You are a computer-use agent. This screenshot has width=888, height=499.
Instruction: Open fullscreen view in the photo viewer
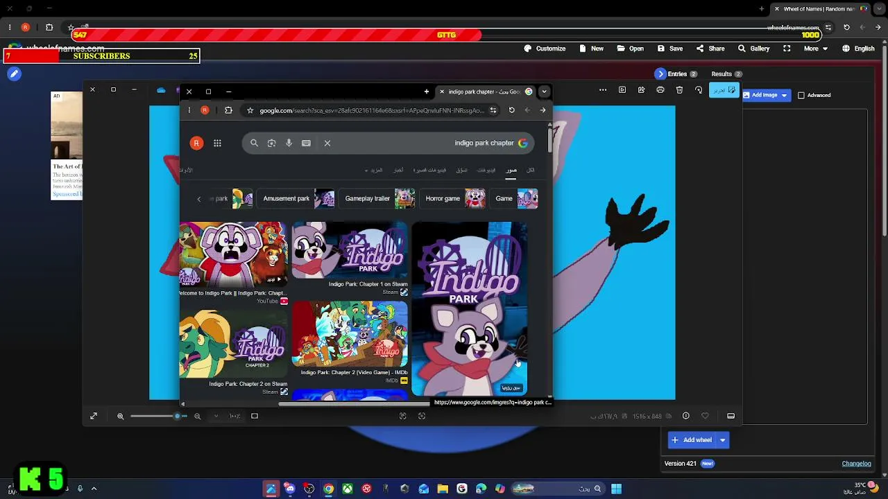94,416
